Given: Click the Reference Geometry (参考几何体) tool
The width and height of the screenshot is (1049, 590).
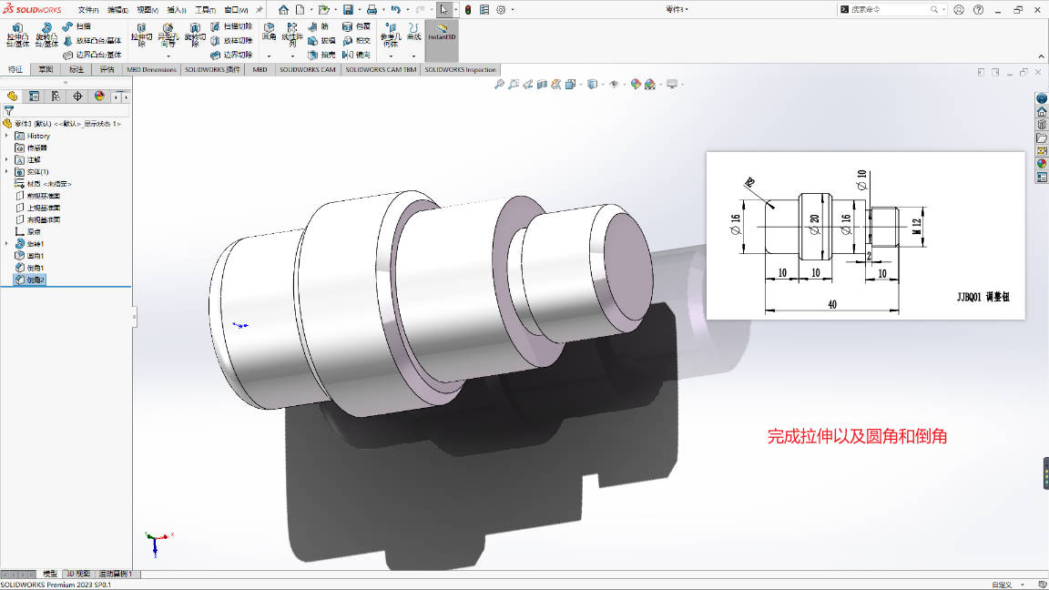Looking at the screenshot, I should coord(391,35).
